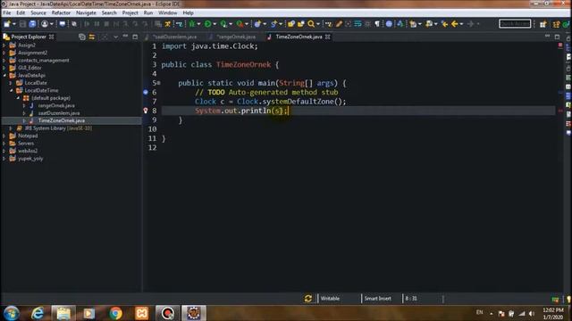Click the Save toolbar icon

[22, 24]
